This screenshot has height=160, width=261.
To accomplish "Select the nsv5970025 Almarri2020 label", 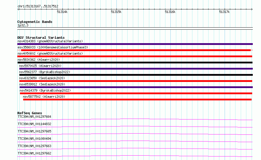I will [40, 66].
